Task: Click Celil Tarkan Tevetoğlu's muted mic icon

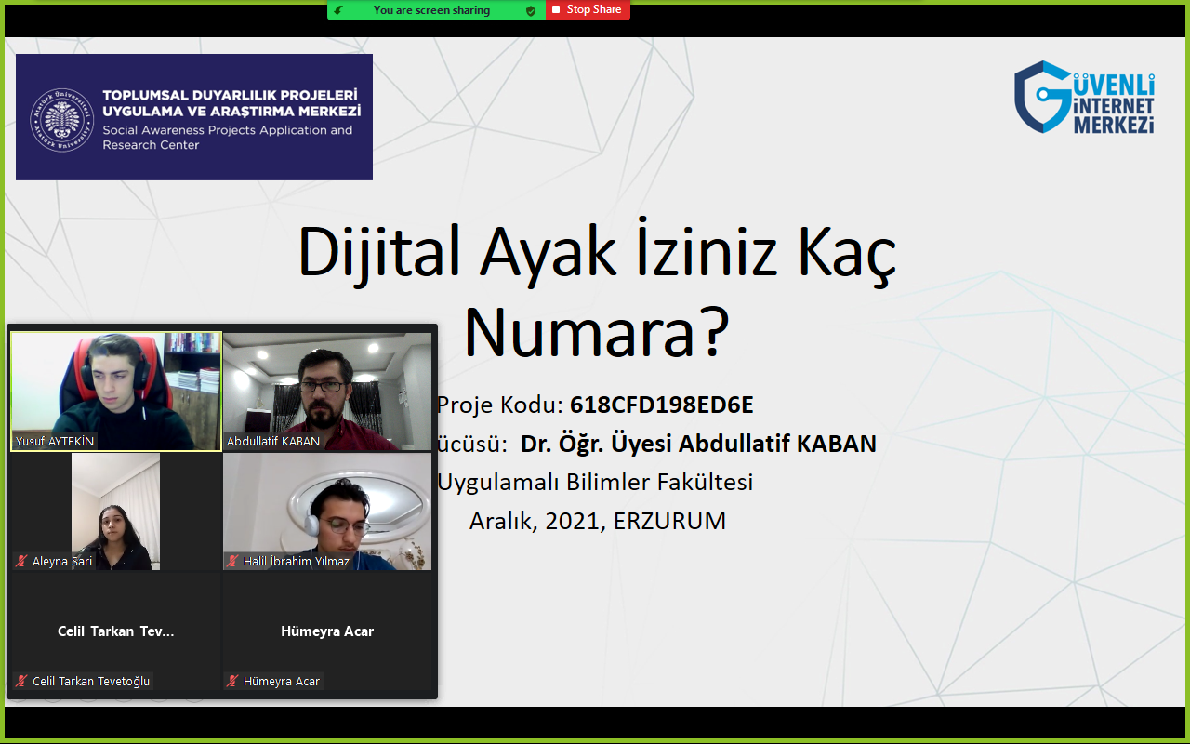Action: (x=21, y=682)
